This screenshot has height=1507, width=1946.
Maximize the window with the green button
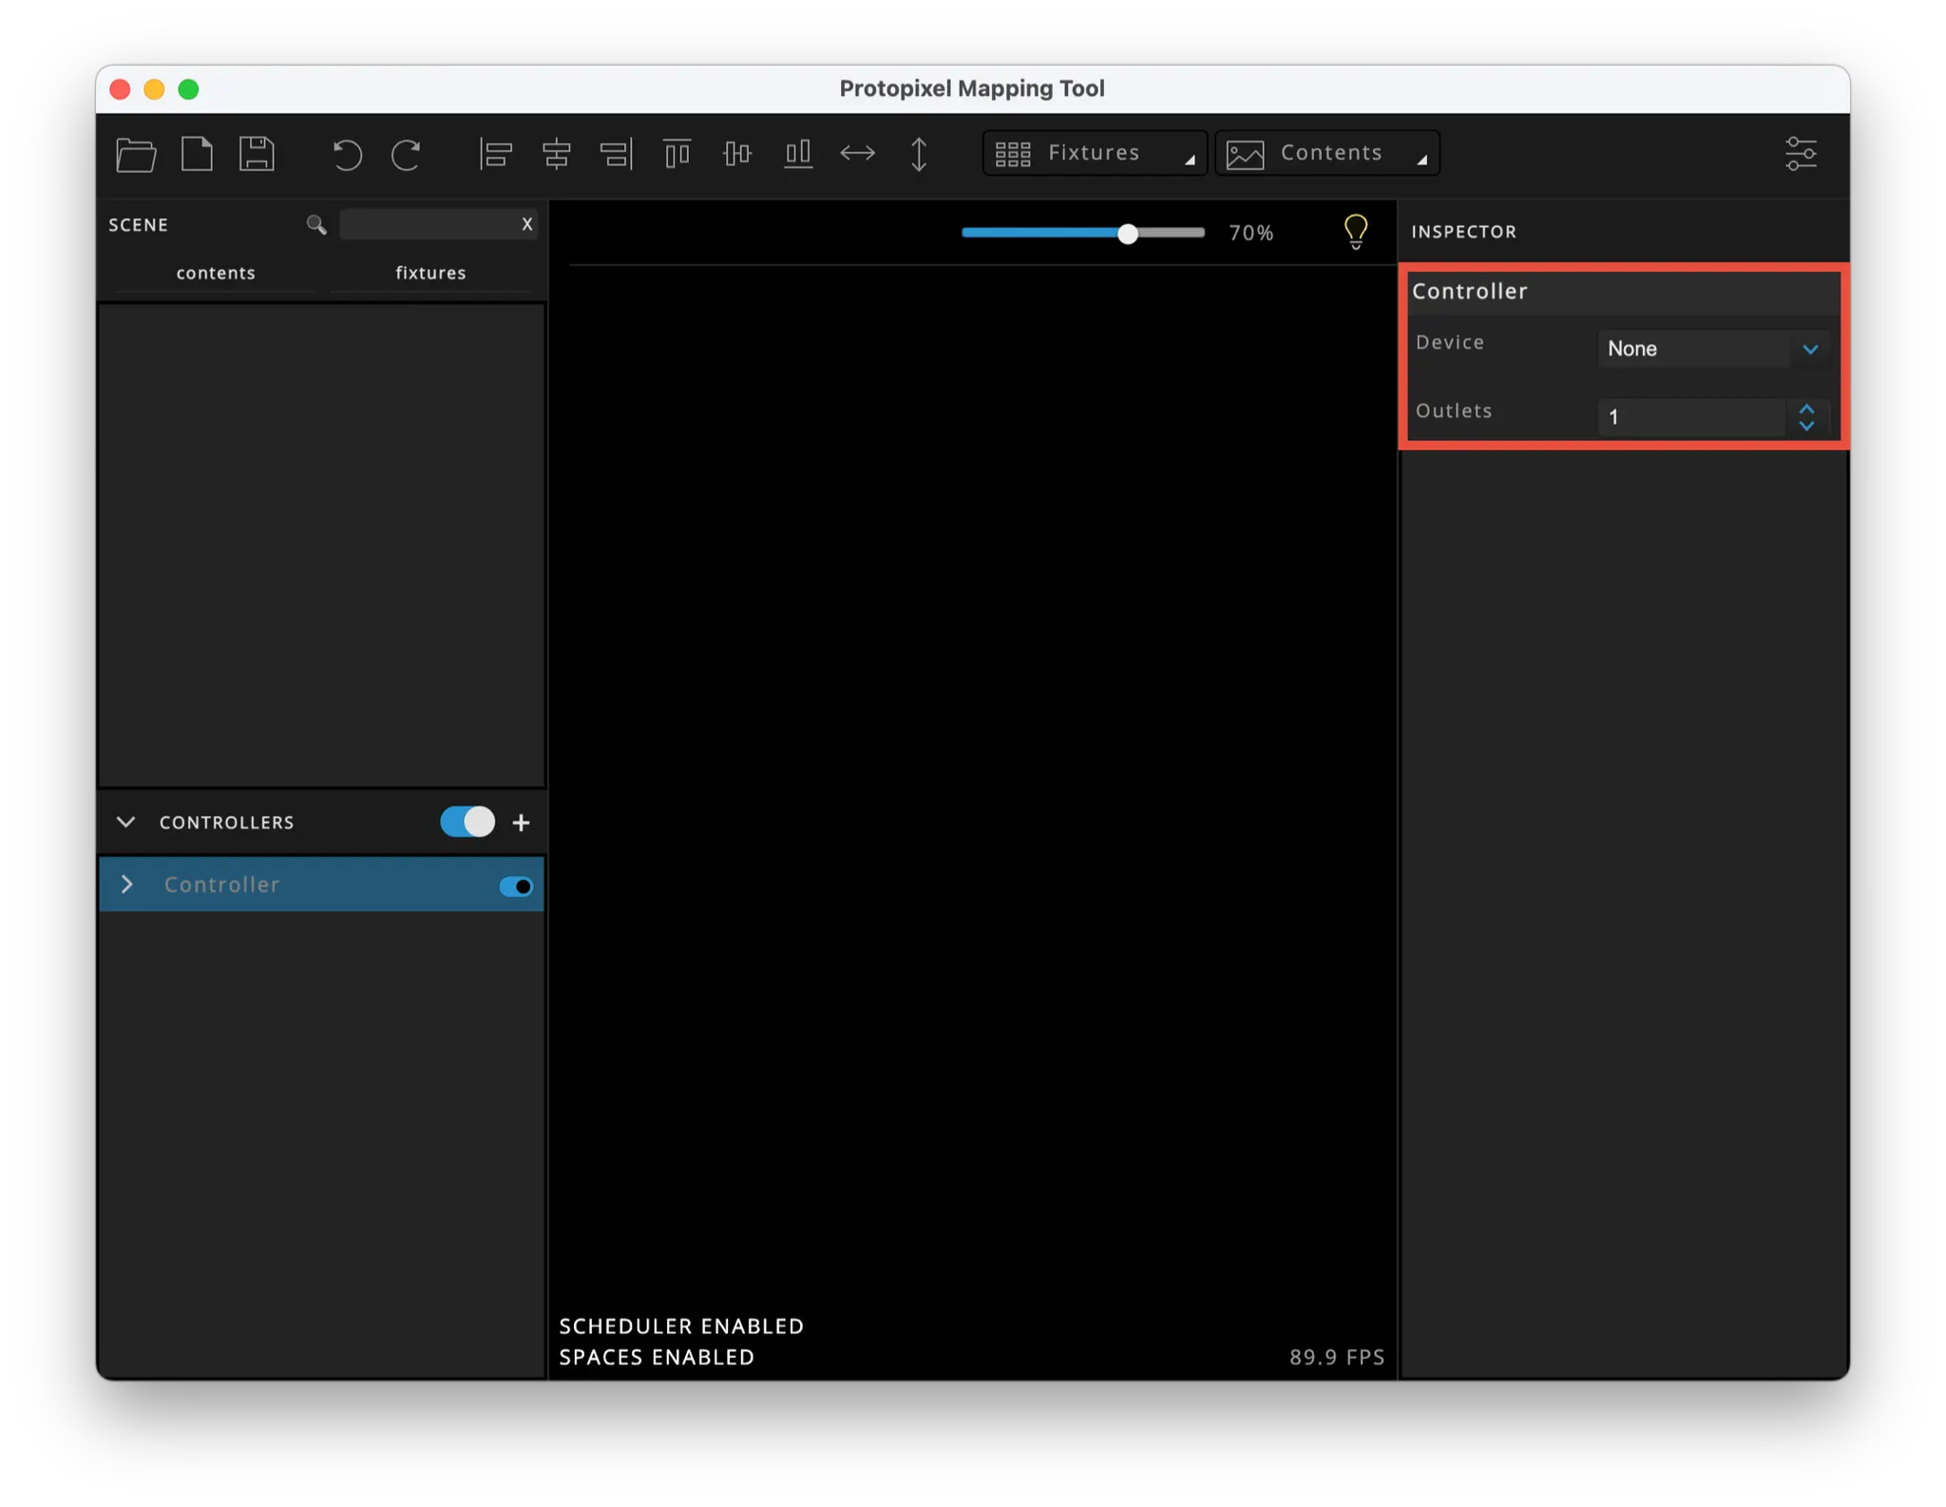click(x=188, y=89)
